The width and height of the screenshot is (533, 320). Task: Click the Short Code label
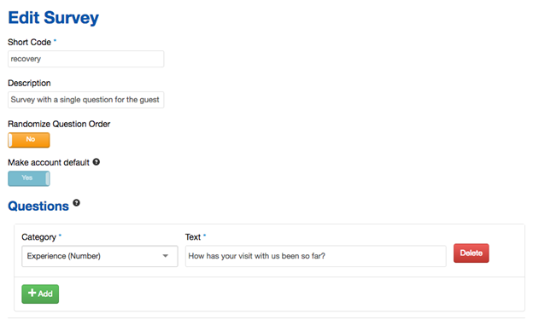30,42
